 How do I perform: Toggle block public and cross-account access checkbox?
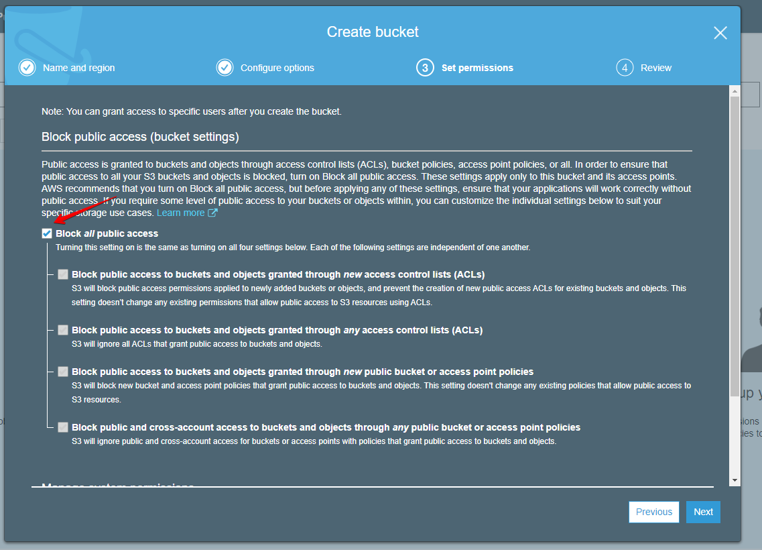(x=63, y=427)
